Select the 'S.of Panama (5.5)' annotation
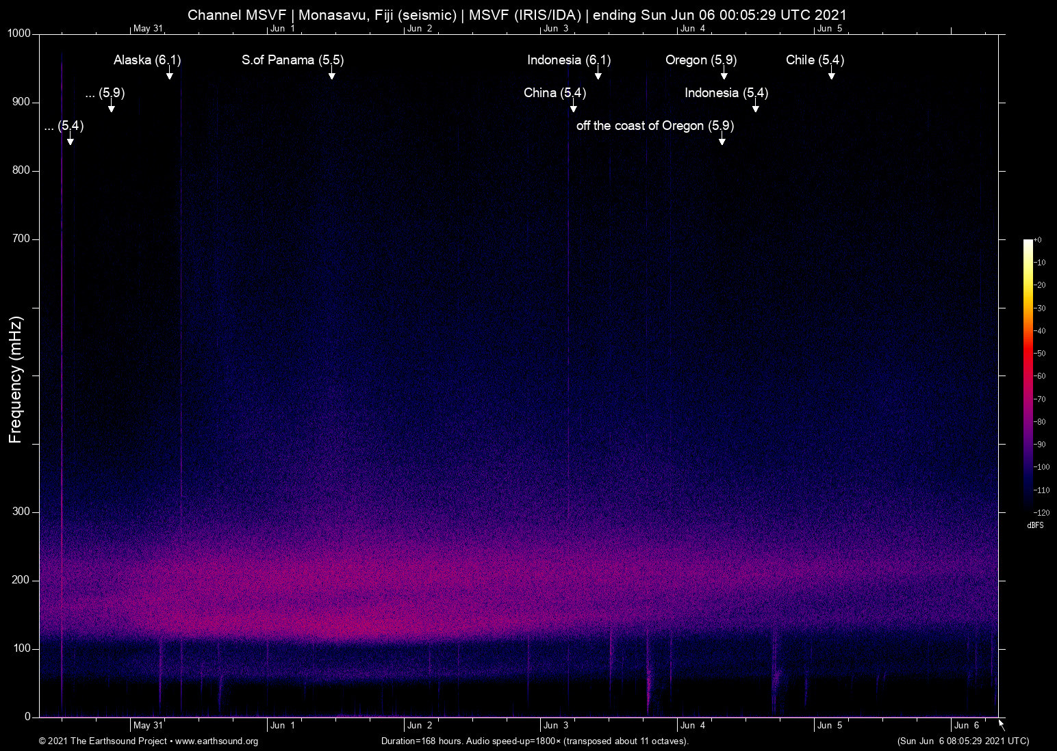The height and width of the screenshot is (751, 1057). pyautogui.click(x=293, y=60)
